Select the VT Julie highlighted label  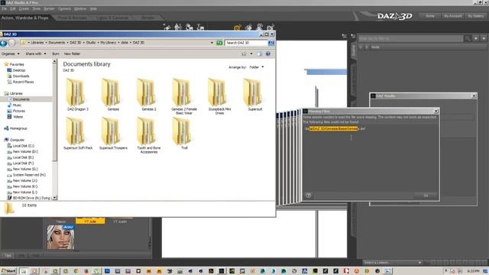click(x=90, y=221)
